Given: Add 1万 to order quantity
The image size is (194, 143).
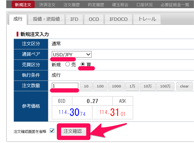Looking at the screenshot, I should (132, 86).
